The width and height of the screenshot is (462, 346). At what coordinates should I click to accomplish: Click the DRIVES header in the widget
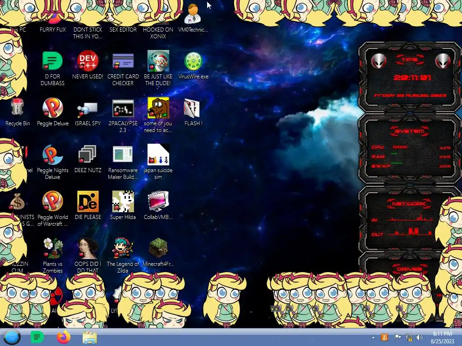click(x=409, y=269)
